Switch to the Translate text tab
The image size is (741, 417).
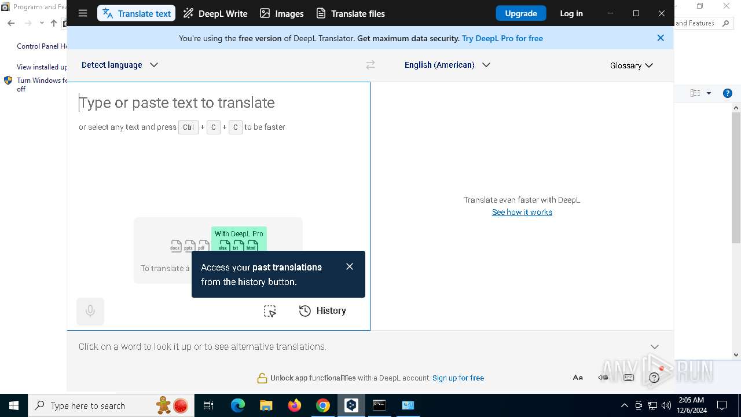coord(137,13)
